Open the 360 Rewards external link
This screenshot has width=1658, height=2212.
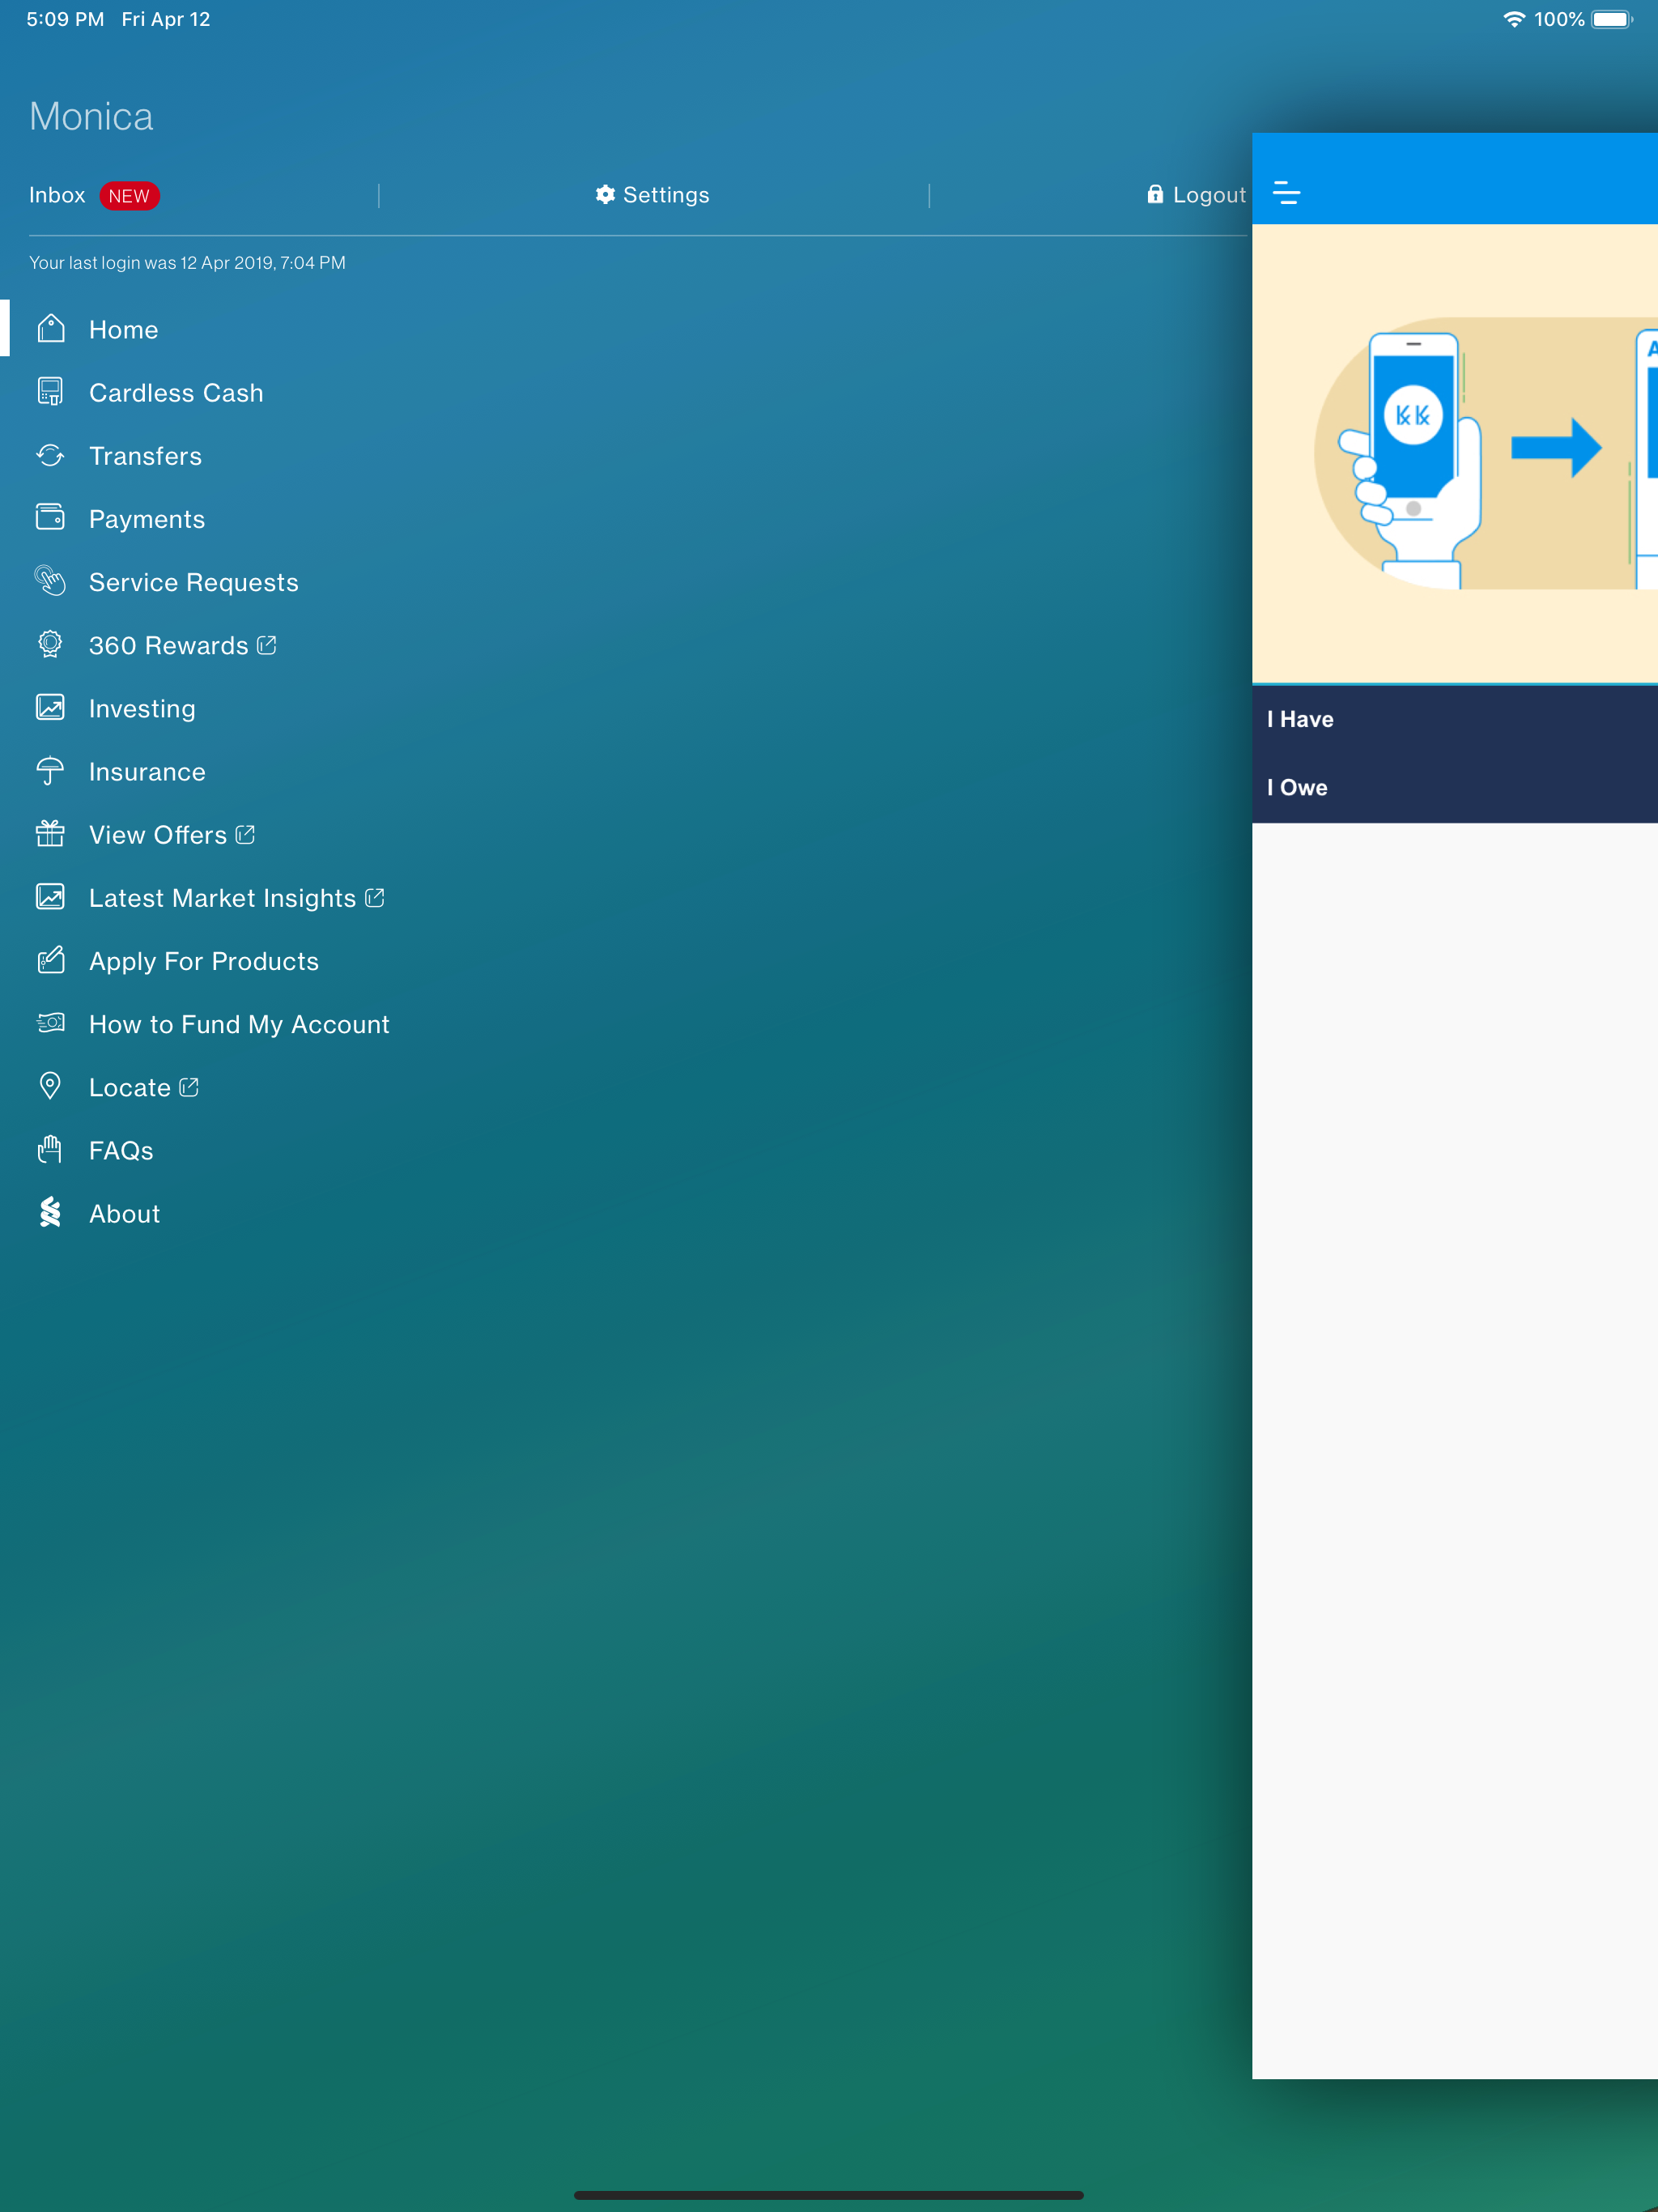tap(182, 645)
